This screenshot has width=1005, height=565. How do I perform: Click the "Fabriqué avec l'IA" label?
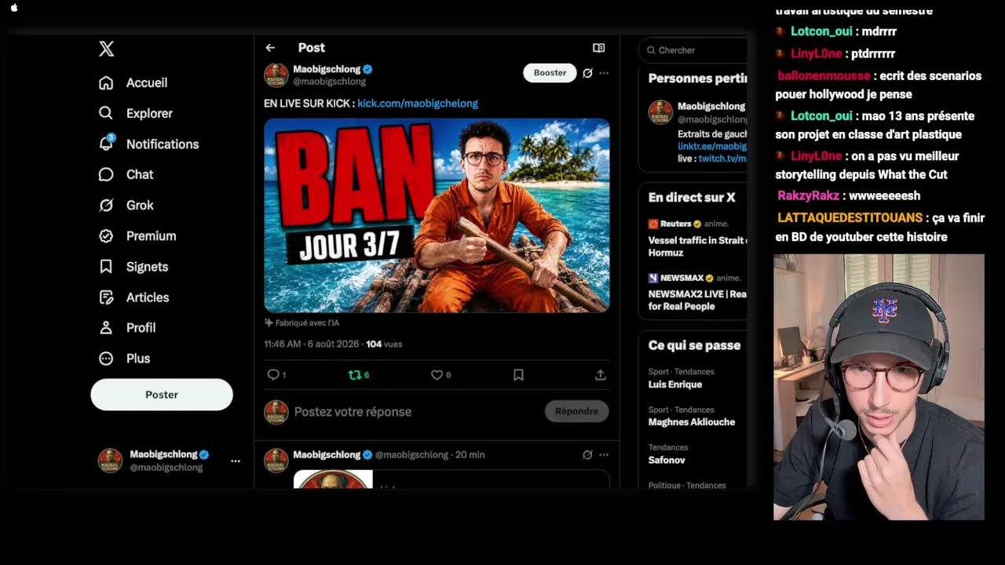click(x=302, y=323)
